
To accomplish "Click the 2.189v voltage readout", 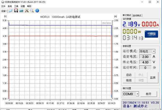I will point(131,24).
